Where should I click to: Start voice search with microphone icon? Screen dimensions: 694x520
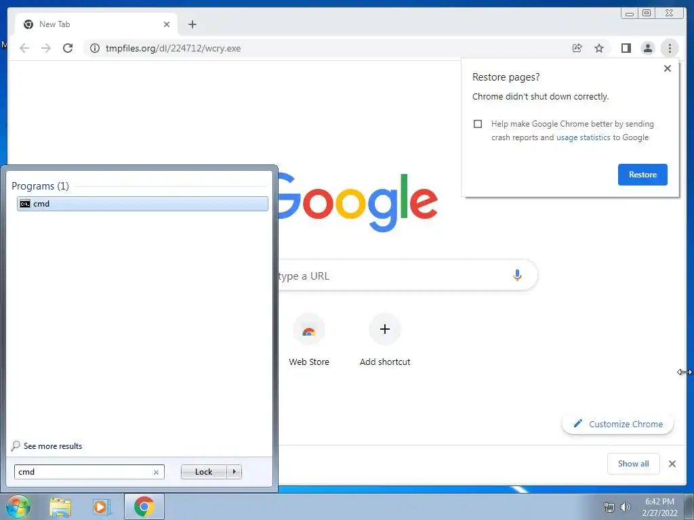pyautogui.click(x=517, y=276)
